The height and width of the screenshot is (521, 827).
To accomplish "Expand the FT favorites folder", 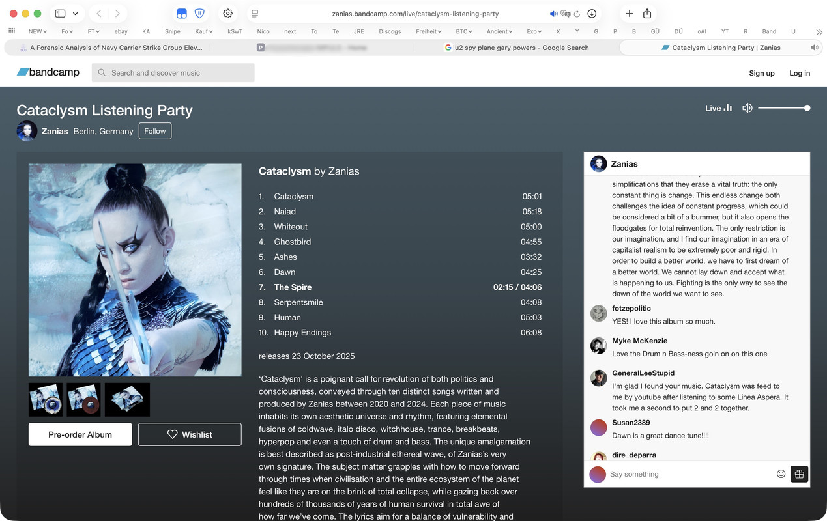I will click(94, 31).
